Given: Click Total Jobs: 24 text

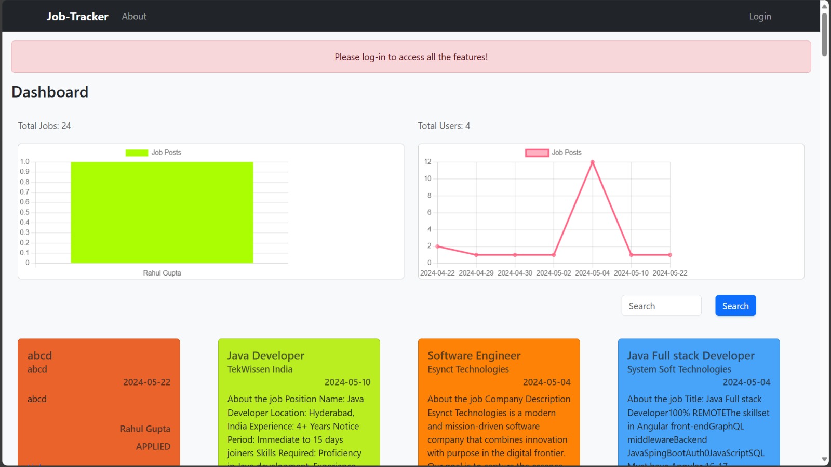Looking at the screenshot, I should [x=45, y=126].
